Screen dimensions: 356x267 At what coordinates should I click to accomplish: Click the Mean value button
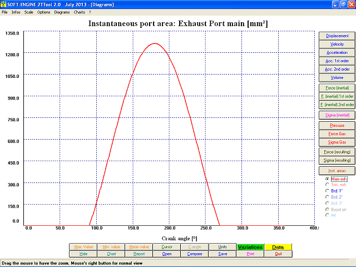point(139,247)
